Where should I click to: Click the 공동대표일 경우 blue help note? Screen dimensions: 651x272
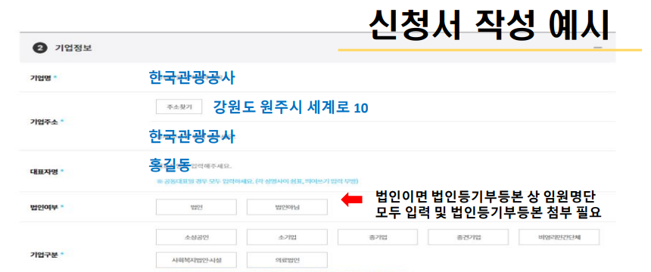pos(257,181)
